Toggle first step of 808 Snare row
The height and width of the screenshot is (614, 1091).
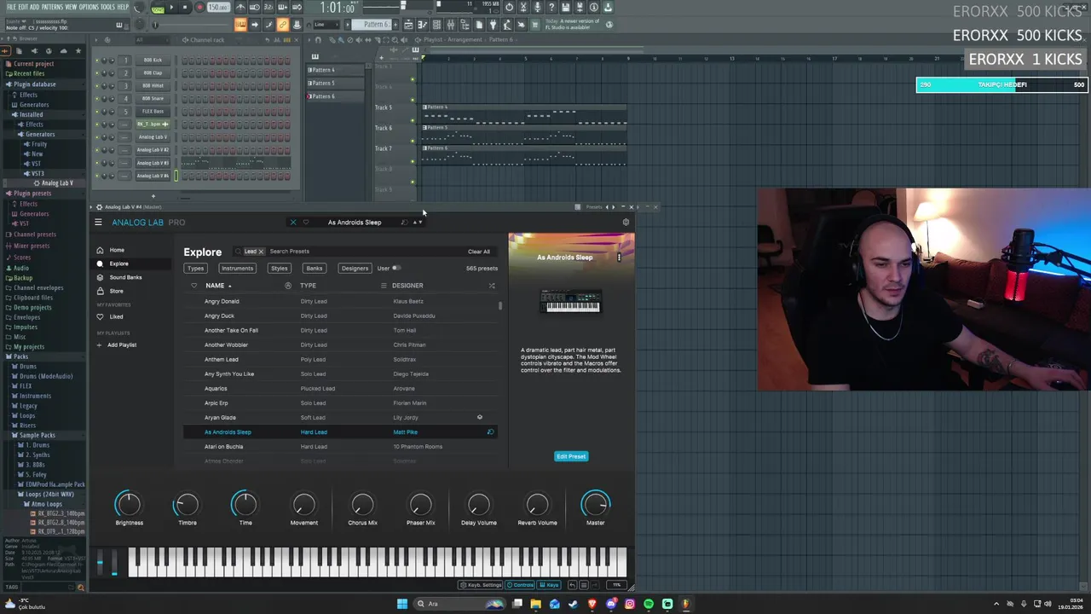coord(185,99)
